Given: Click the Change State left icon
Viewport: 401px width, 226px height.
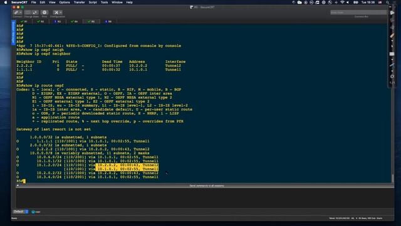Looking at the screenshot, I should pos(28,13).
